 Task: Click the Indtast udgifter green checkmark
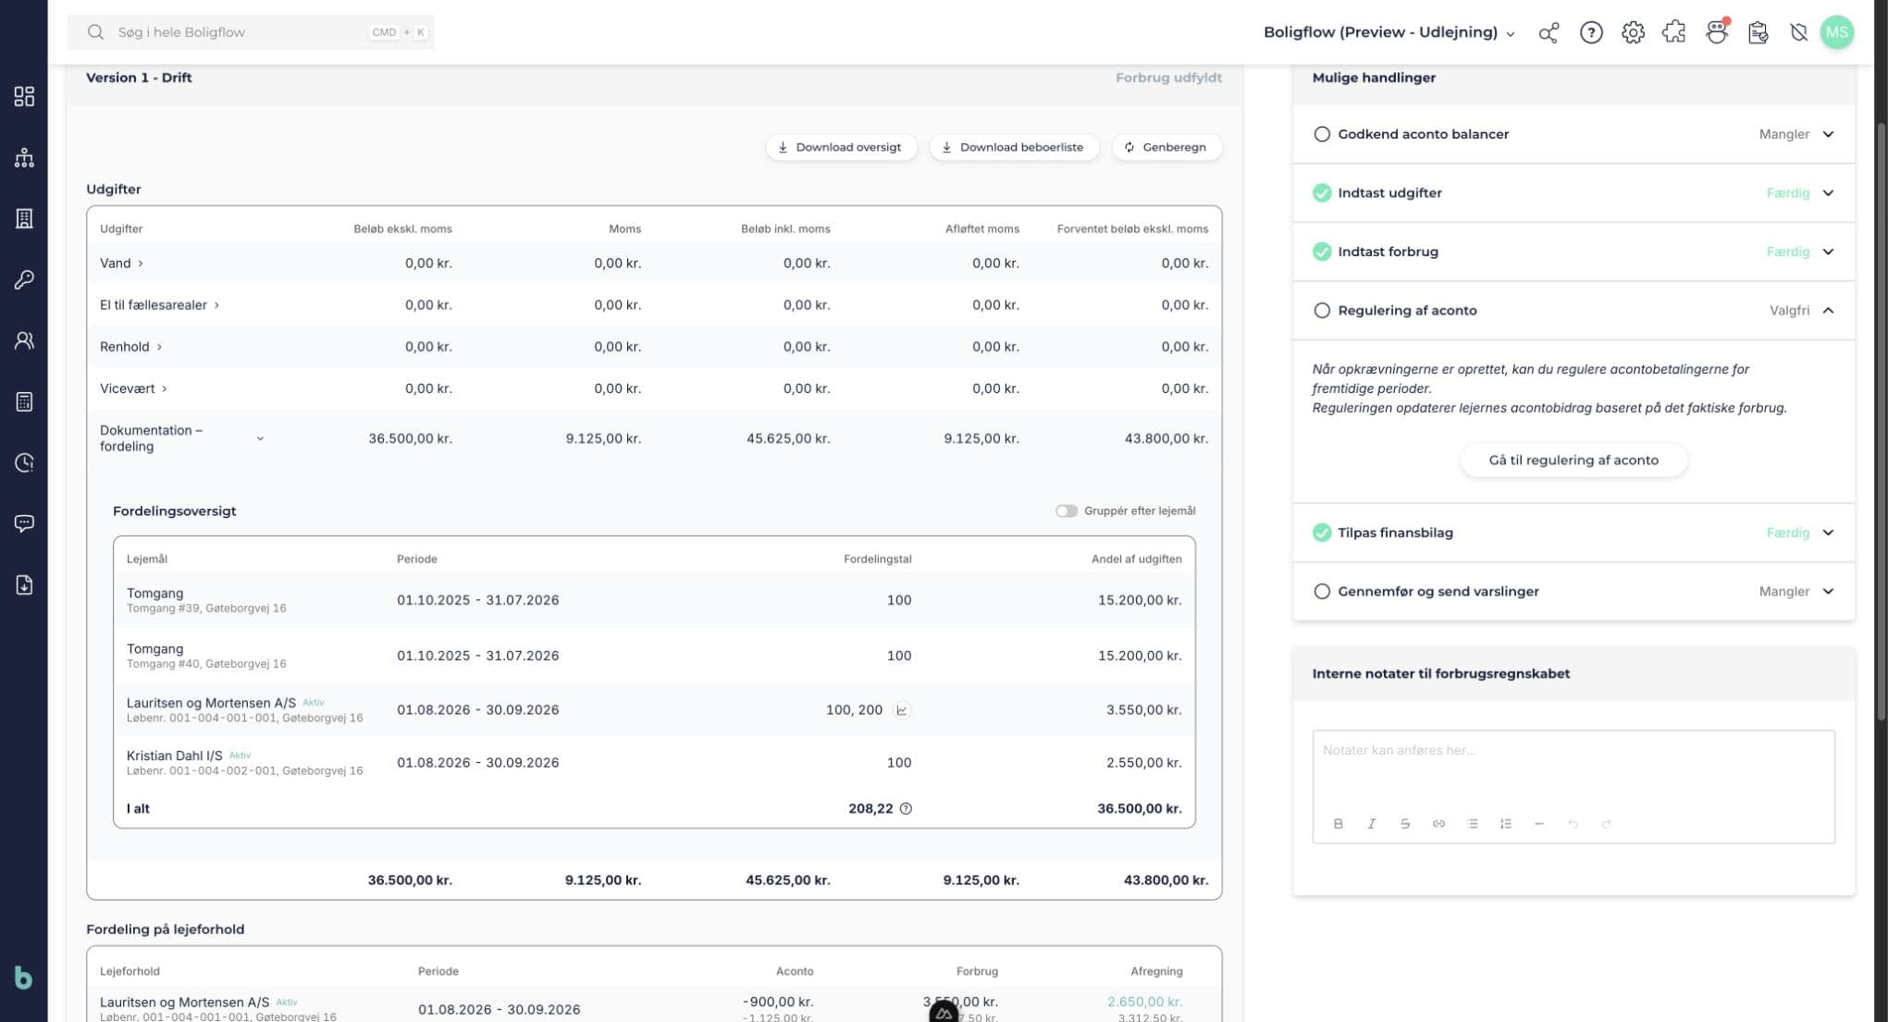[x=1322, y=193]
